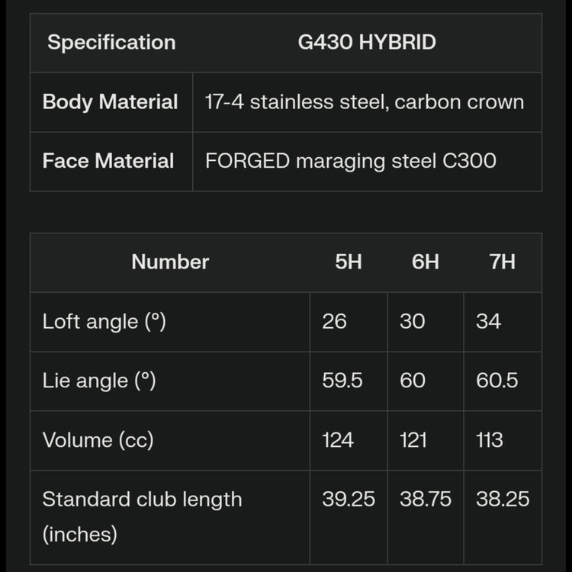
Task: Click the 34 loft value for 7H
Action: 489,321
